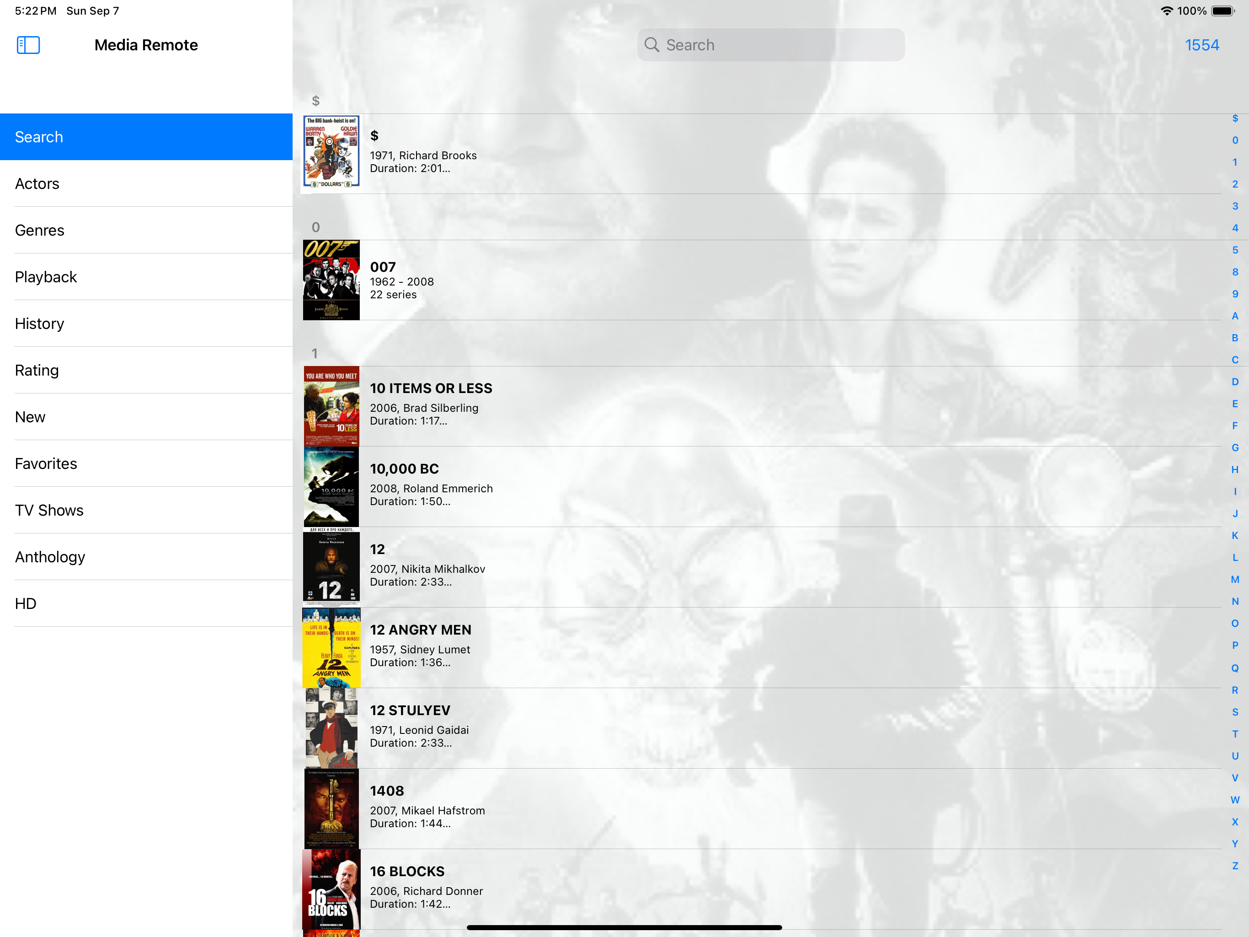Open Genres section

click(x=146, y=230)
